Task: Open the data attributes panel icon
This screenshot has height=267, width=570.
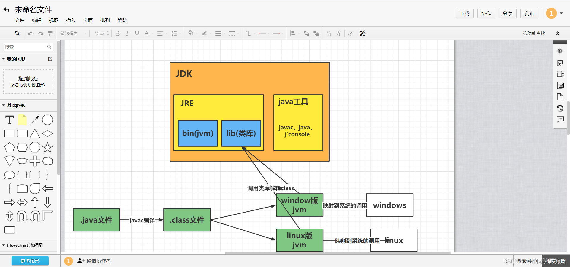Action: (x=560, y=85)
